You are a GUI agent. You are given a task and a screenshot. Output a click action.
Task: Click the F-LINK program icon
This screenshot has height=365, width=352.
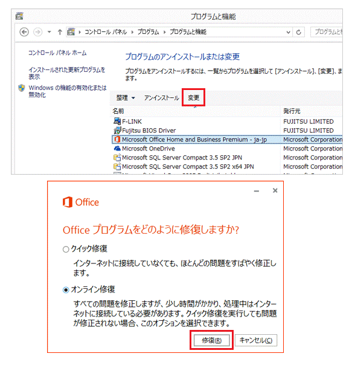coord(117,121)
